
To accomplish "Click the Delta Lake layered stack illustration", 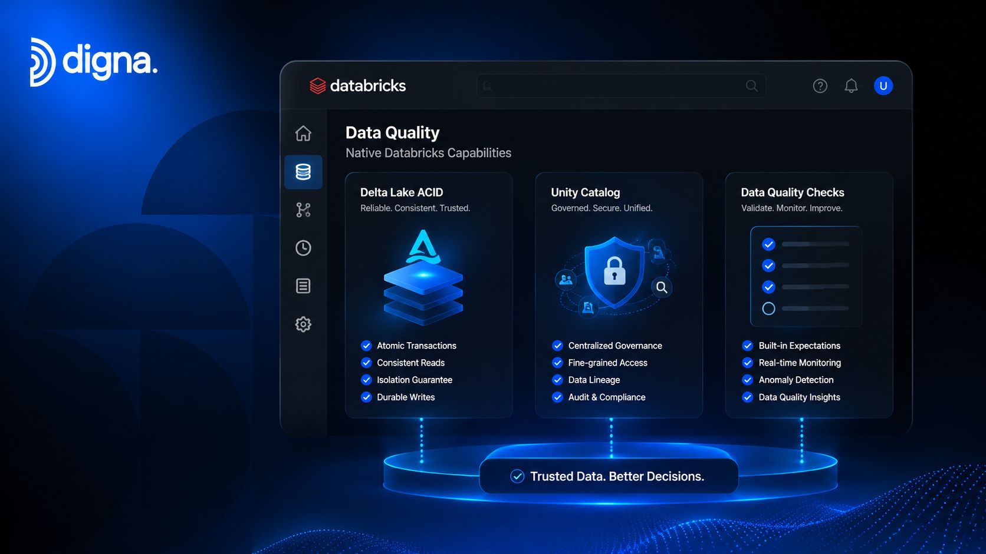I will [423, 278].
